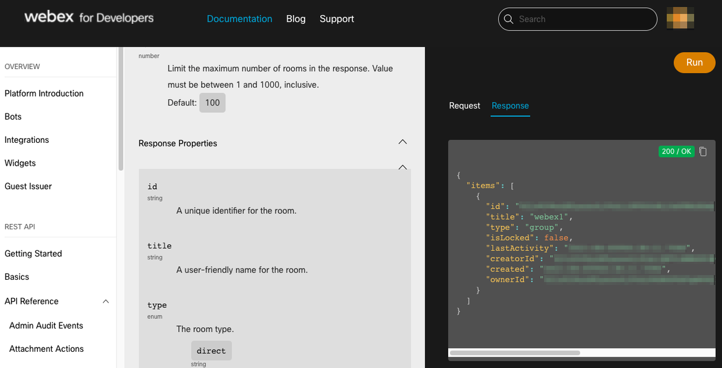Open Admin Audit Events reference
This screenshot has height=368, width=722.
tap(46, 325)
